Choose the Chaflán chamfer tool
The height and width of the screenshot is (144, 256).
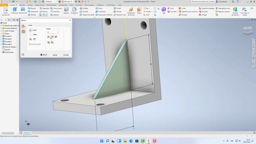(84, 8)
